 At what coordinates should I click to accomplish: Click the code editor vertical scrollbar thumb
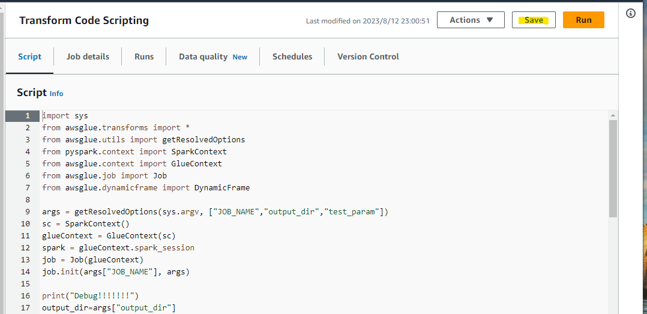pyautogui.click(x=613, y=168)
